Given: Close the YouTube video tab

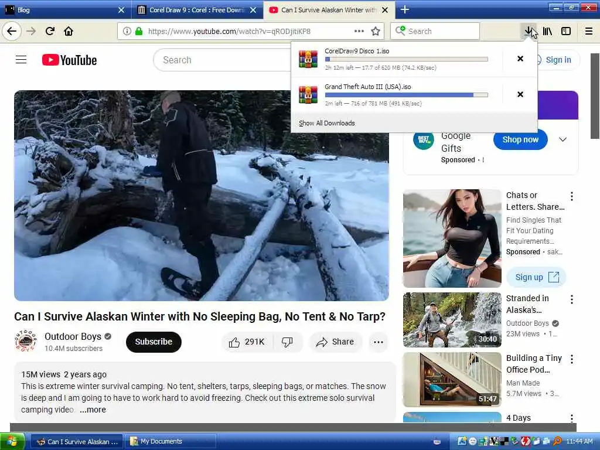Looking at the screenshot, I should [385, 10].
